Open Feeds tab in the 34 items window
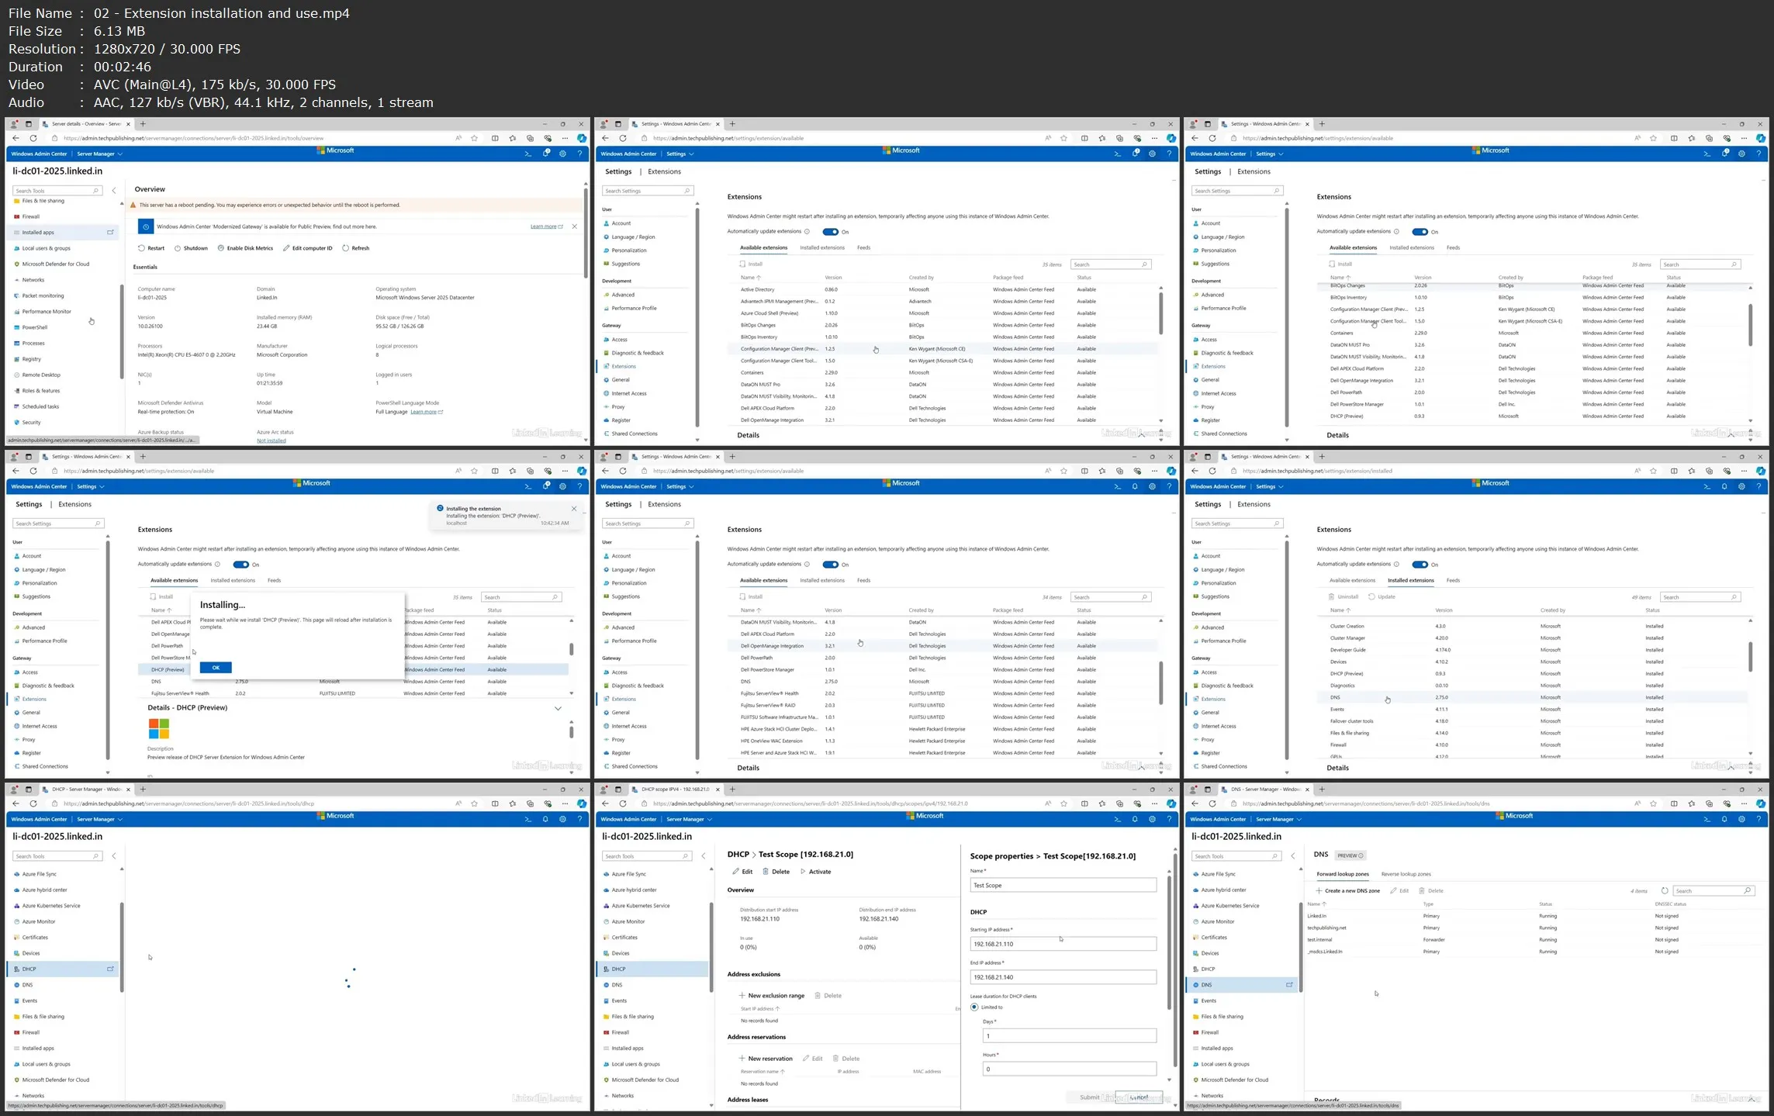 coord(863,580)
